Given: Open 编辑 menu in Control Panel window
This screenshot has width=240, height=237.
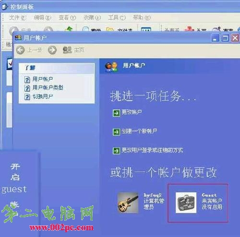Looking at the screenshot, I should pyautogui.click(x=43, y=17).
